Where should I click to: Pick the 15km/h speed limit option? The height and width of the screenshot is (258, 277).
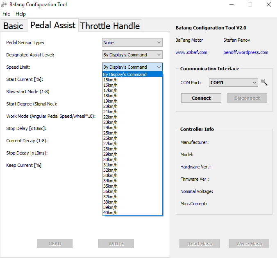point(110,80)
